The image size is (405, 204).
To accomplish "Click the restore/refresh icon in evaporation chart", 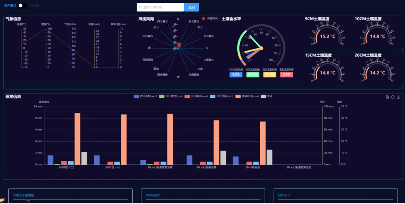I will (x=393, y=97).
